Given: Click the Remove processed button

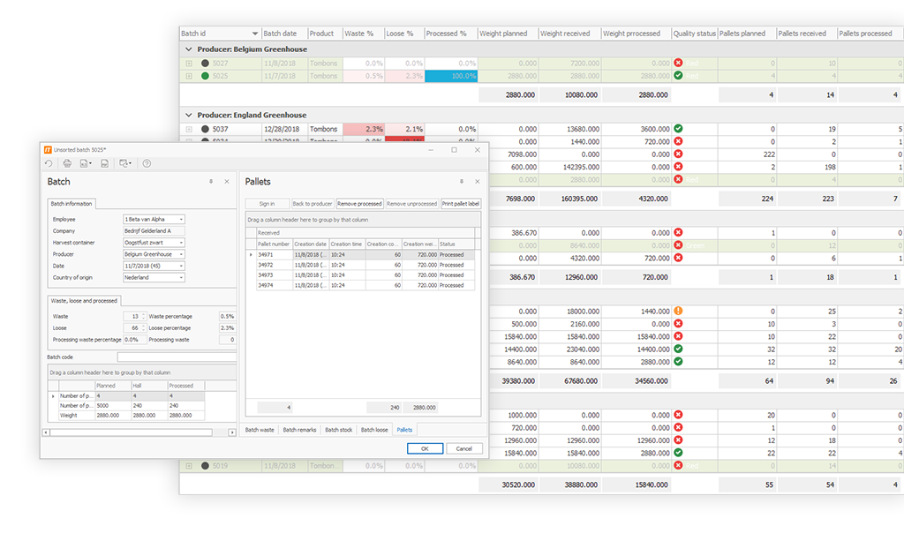Looking at the screenshot, I should click(x=359, y=204).
